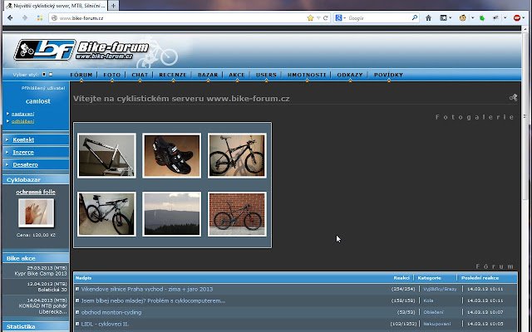Image resolution: width=532 pixels, height=332 pixels.
Task: Open the ODKAZY menu
Action: click(350, 75)
